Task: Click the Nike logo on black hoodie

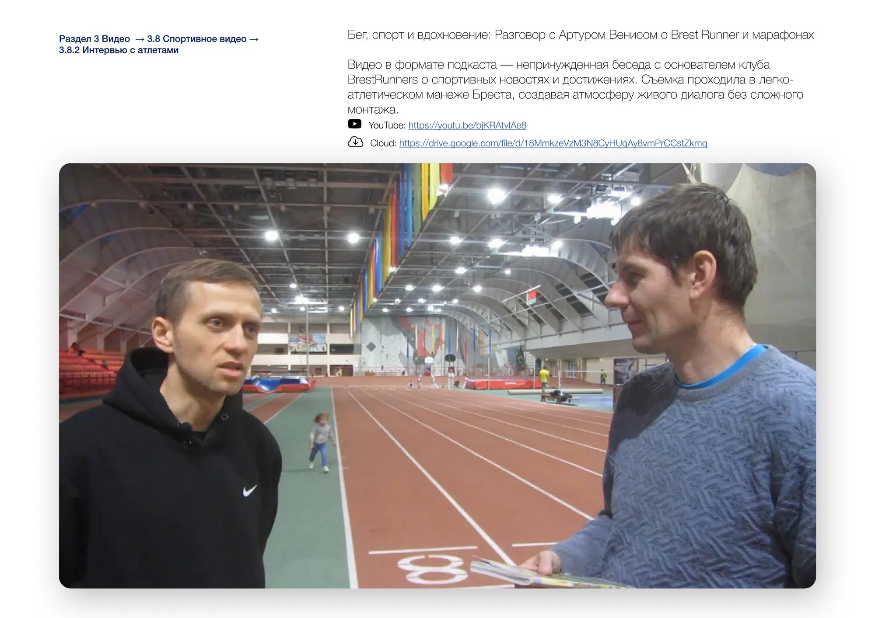Action: point(249,491)
